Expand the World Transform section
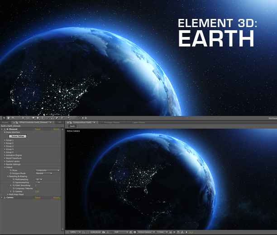The width and height of the screenshot is (277, 235). point(5,158)
